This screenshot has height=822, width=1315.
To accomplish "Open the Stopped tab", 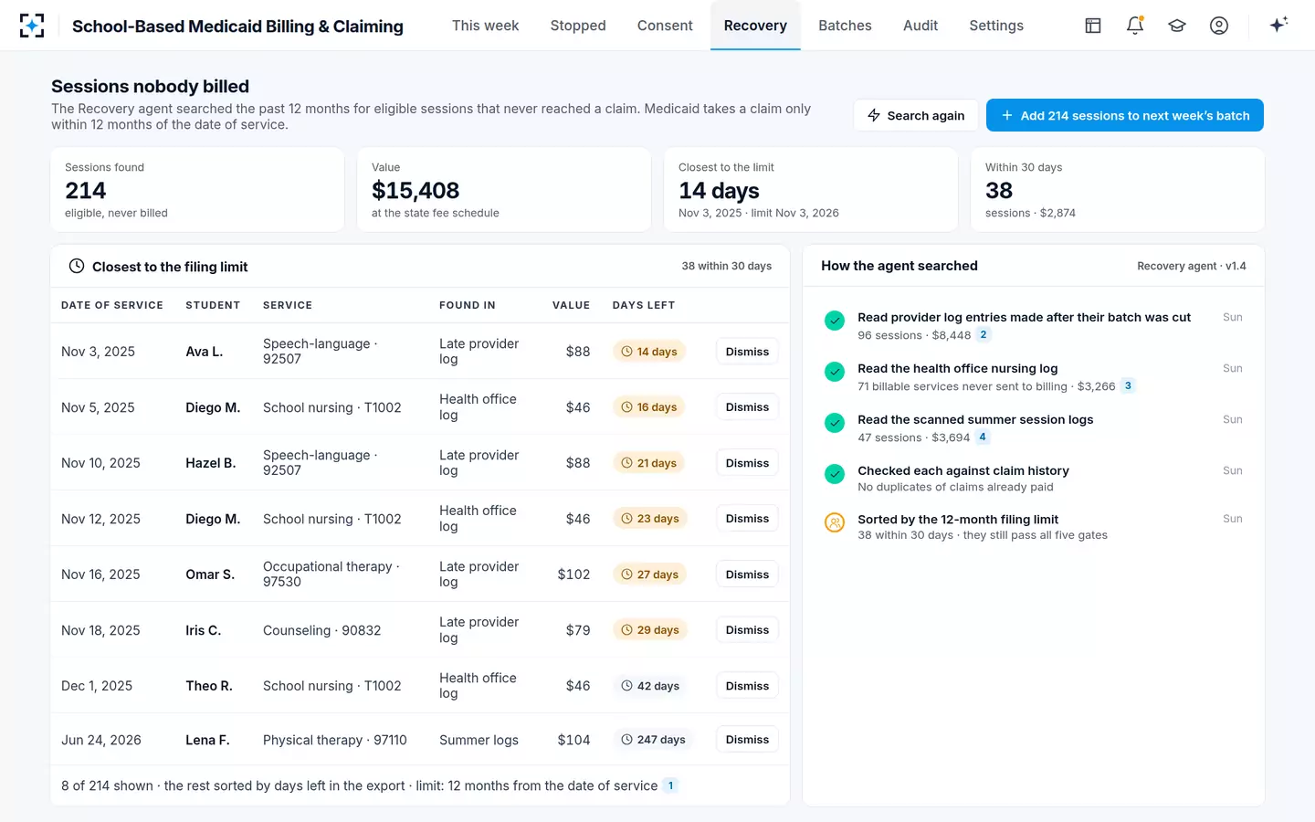I will [578, 26].
